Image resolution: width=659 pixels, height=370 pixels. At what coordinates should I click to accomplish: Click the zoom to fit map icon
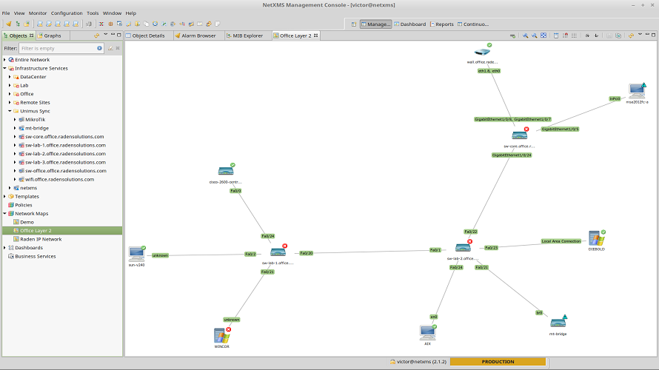pyautogui.click(x=544, y=36)
